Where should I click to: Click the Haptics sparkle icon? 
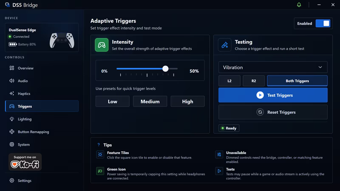point(12,93)
